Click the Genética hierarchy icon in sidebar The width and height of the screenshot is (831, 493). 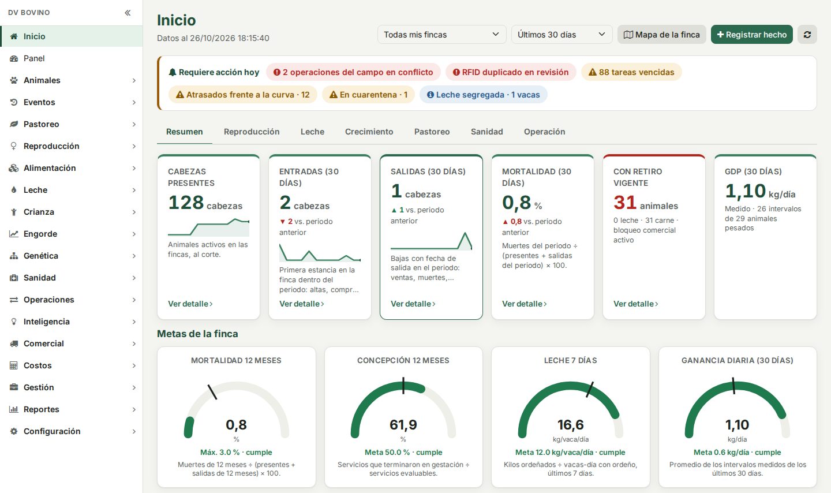[14, 256]
